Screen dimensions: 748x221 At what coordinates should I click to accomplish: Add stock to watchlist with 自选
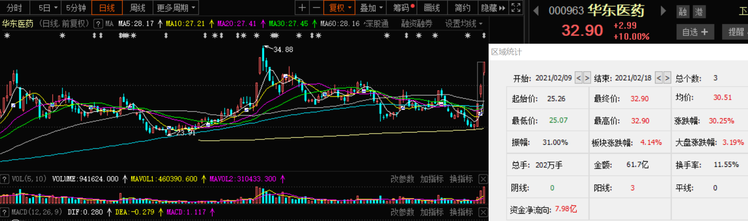tap(695, 32)
